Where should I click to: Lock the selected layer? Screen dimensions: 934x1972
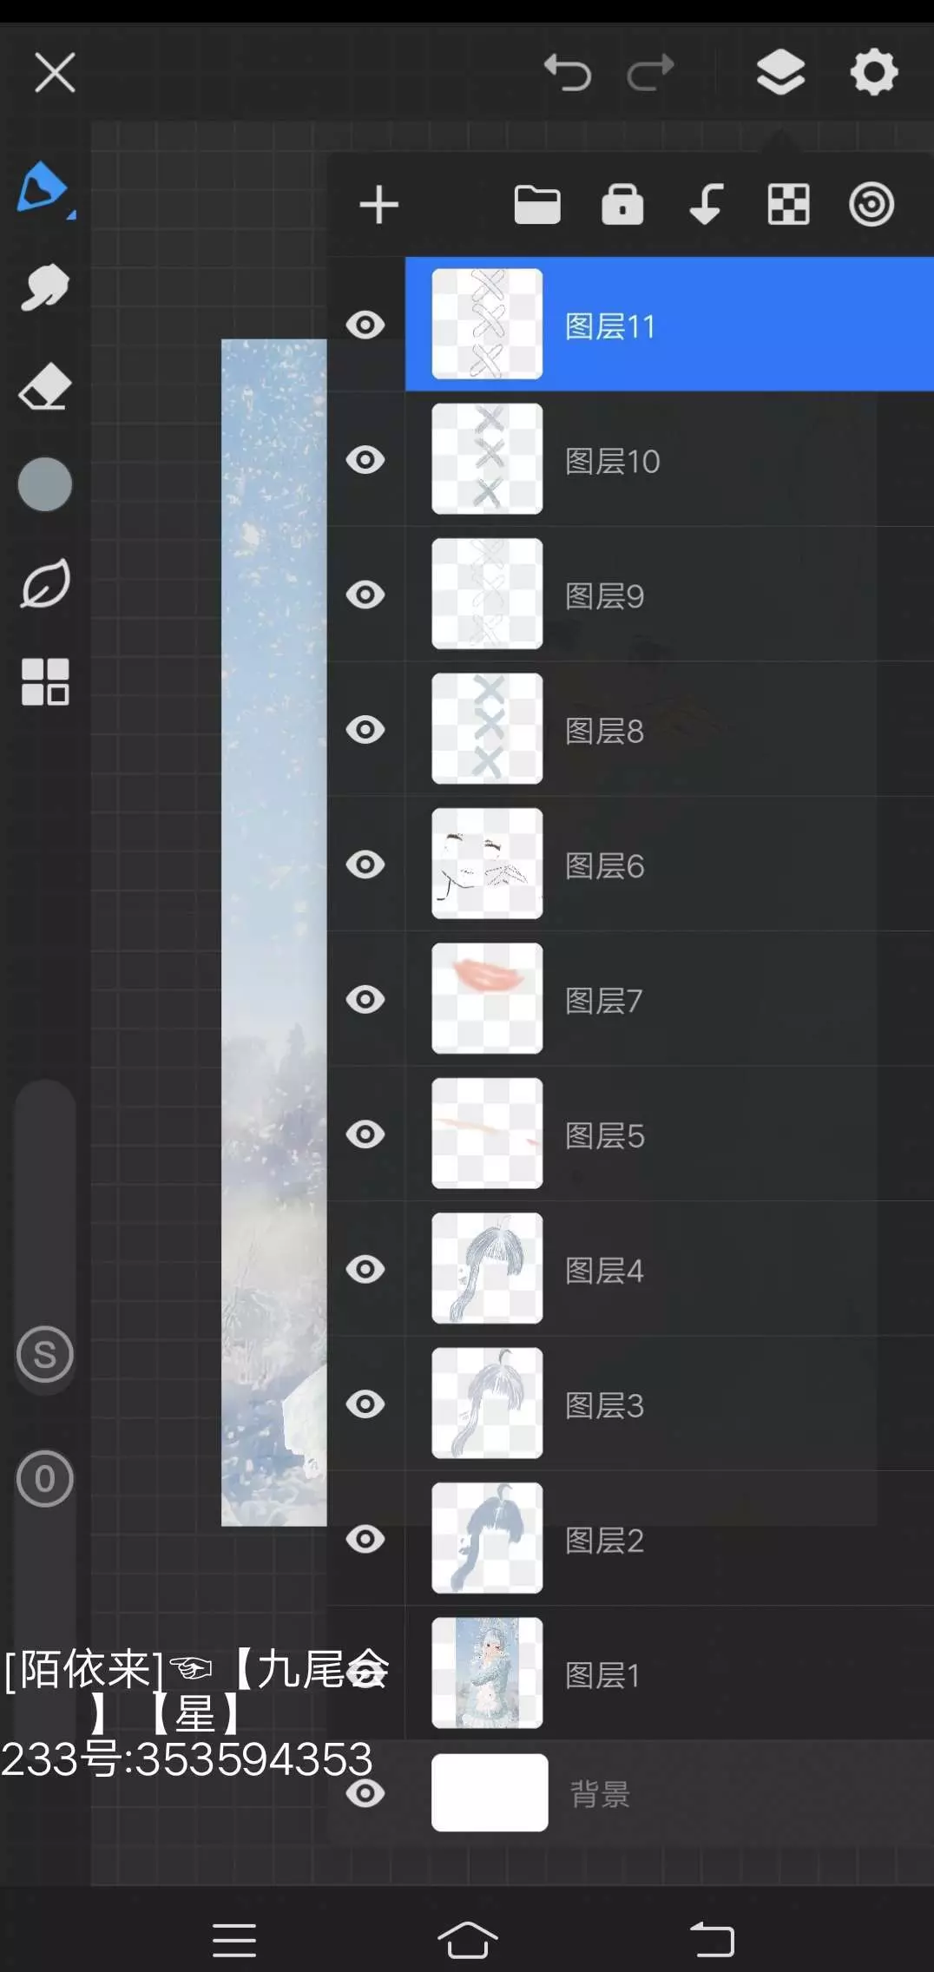[x=622, y=205]
